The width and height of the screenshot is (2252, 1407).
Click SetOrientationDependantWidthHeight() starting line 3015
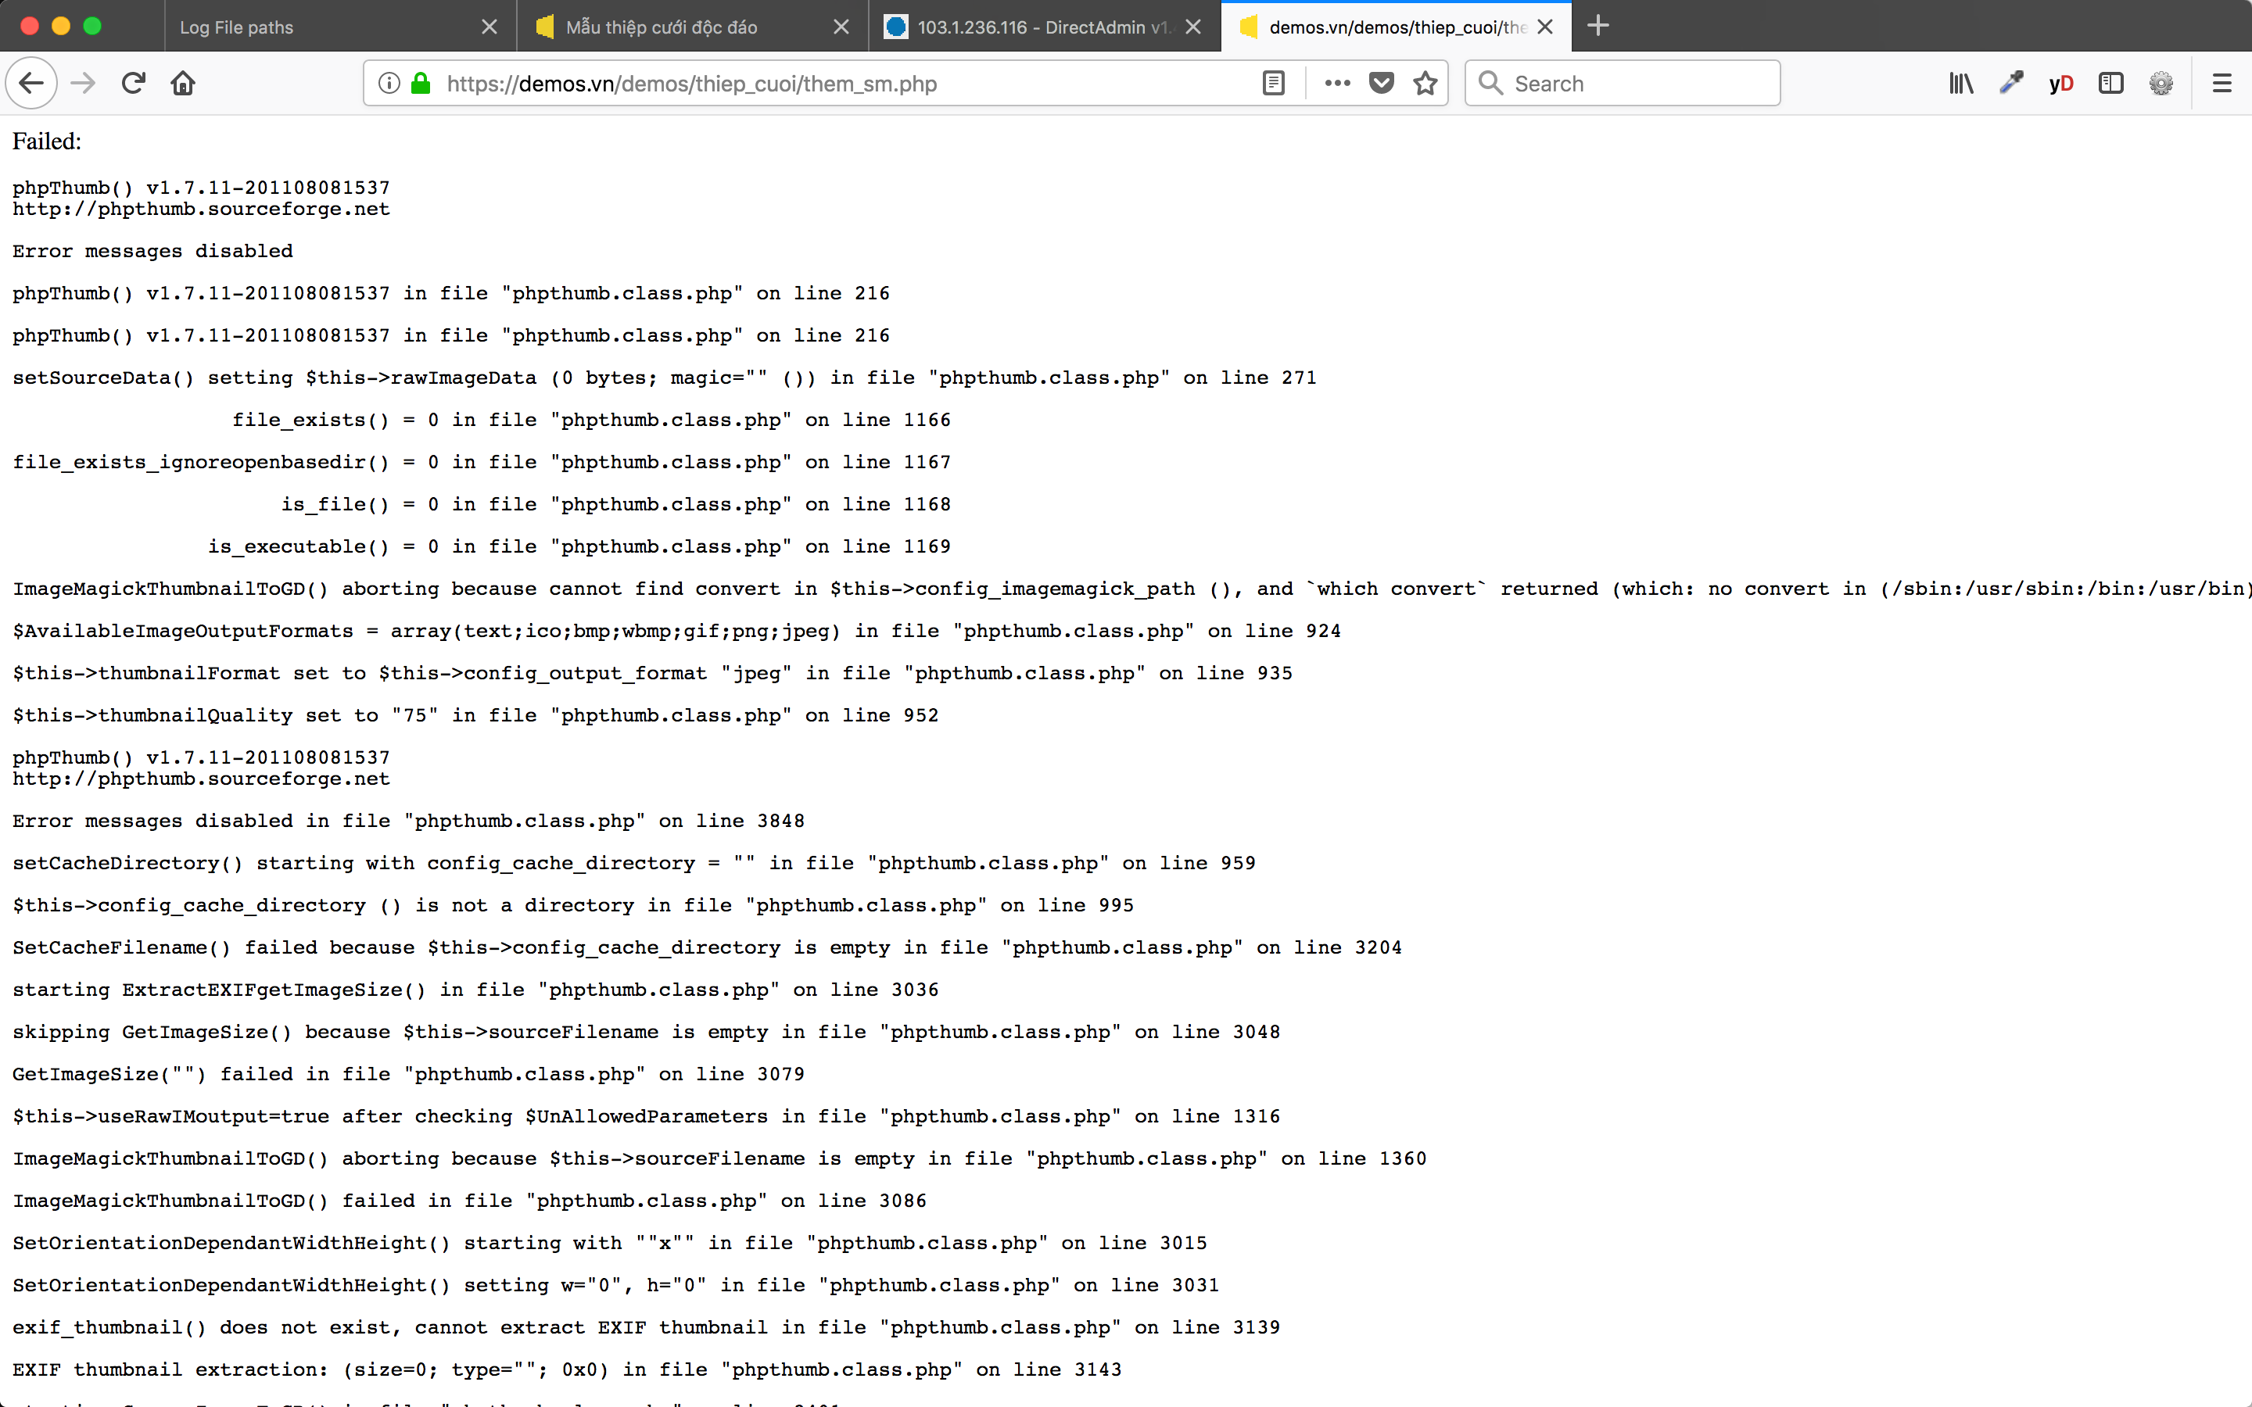coord(610,1243)
